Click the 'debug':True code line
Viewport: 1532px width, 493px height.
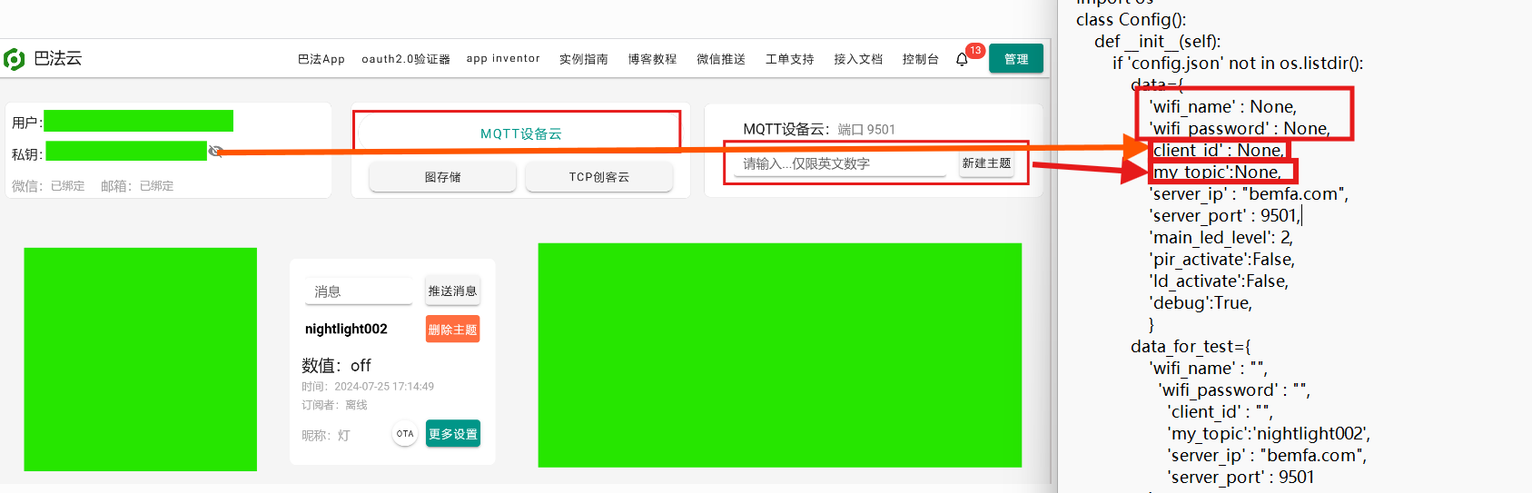1201,303
